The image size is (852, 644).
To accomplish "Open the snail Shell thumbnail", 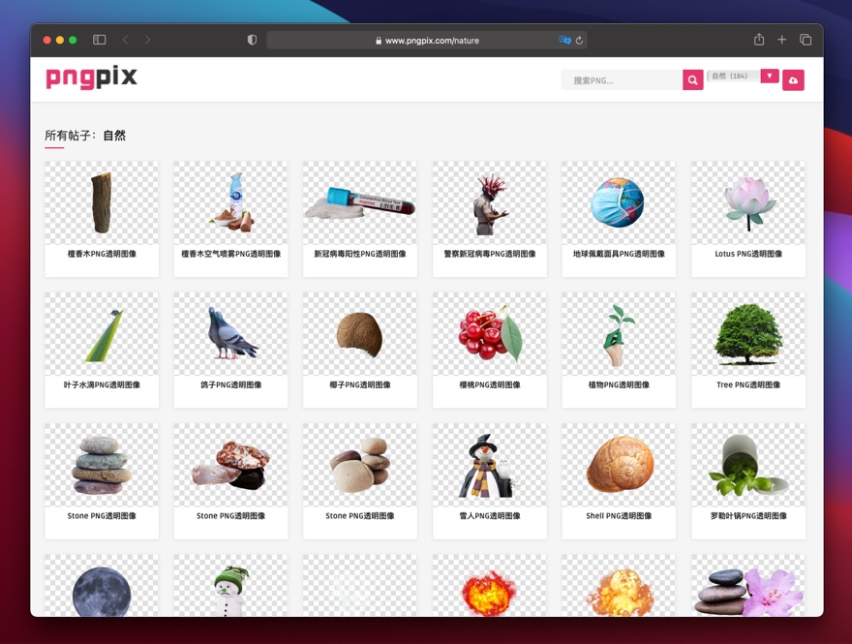I will click(619, 465).
